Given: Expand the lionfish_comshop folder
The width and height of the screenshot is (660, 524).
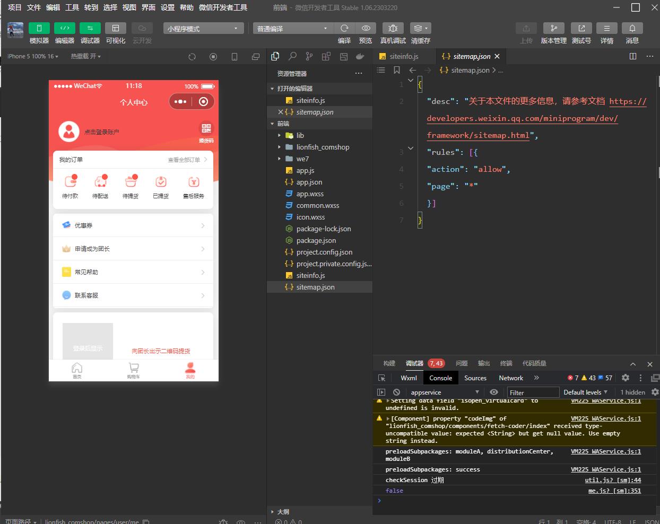Looking at the screenshot, I should coord(319,147).
